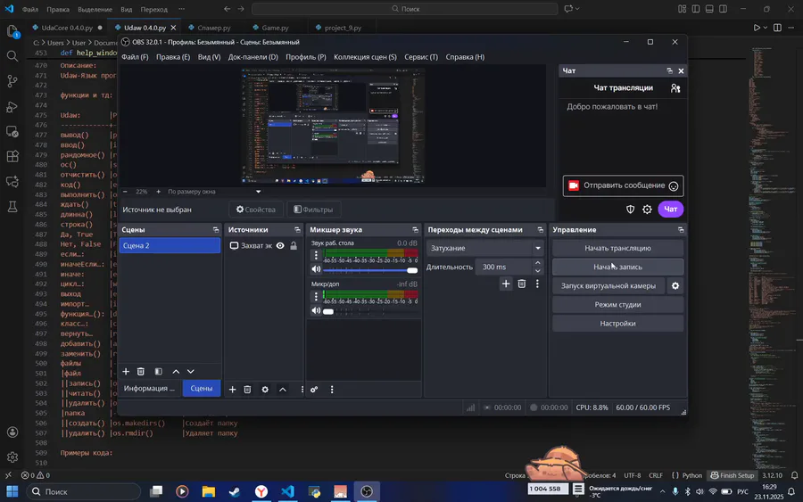Delete the scene transition with trash icon

522,284
